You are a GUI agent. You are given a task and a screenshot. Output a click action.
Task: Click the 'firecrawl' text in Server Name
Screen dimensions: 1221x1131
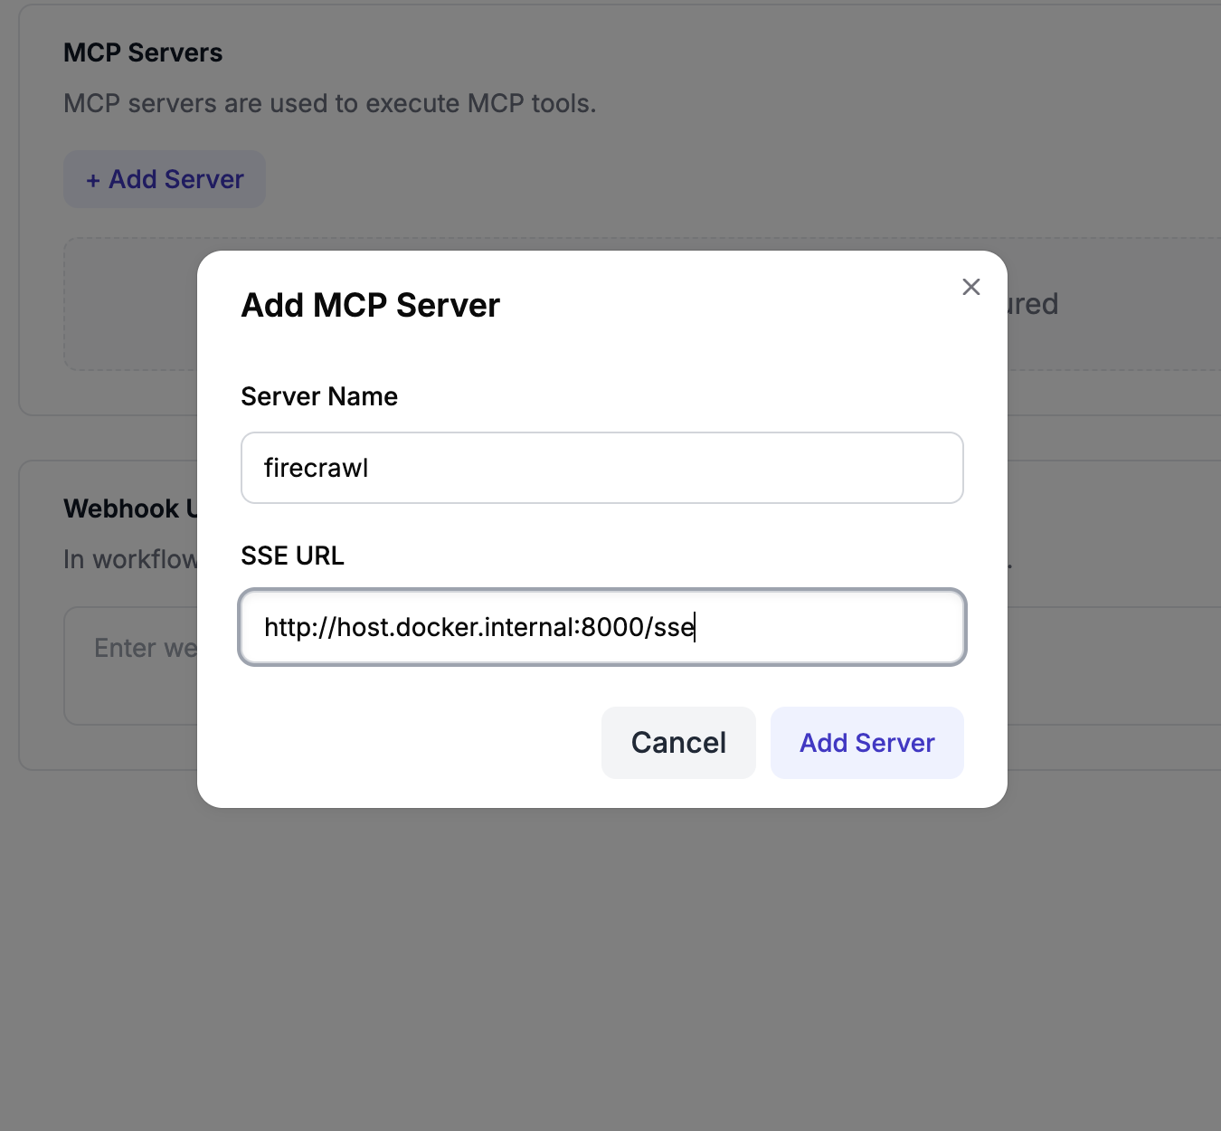[316, 468]
